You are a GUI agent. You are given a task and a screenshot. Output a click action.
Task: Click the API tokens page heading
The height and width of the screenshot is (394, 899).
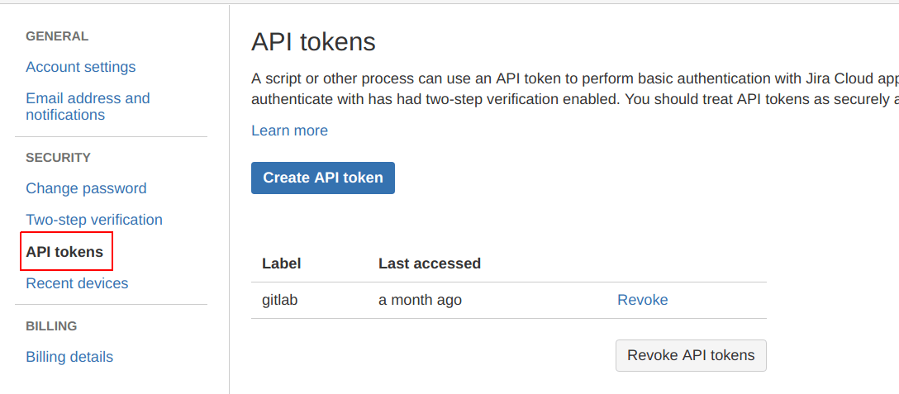pyautogui.click(x=313, y=42)
